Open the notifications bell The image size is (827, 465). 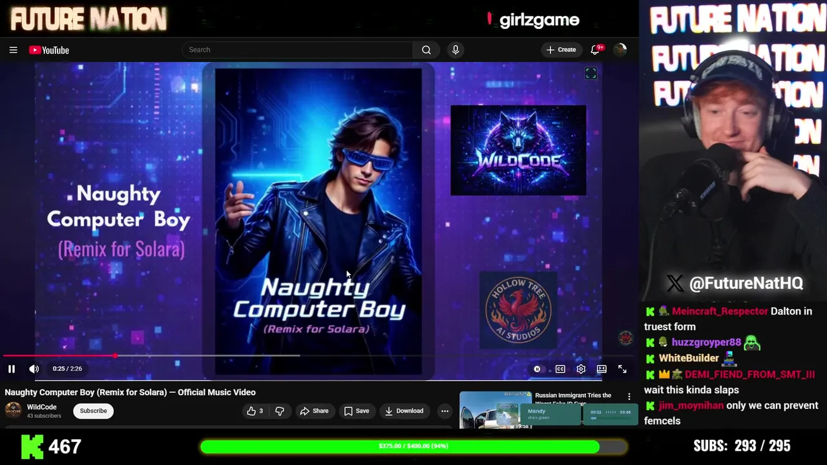coord(596,50)
